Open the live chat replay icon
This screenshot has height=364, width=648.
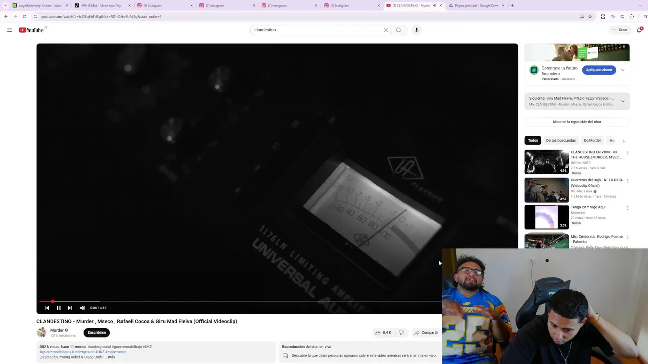tap(285, 356)
